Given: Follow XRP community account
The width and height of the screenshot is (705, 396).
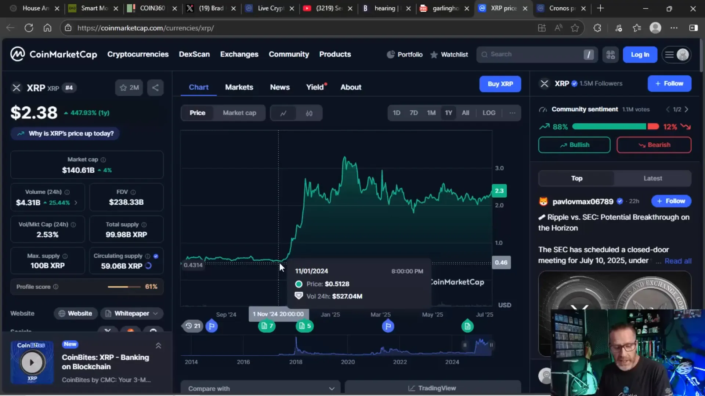Looking at the screenshot, I should coord(669,84).
